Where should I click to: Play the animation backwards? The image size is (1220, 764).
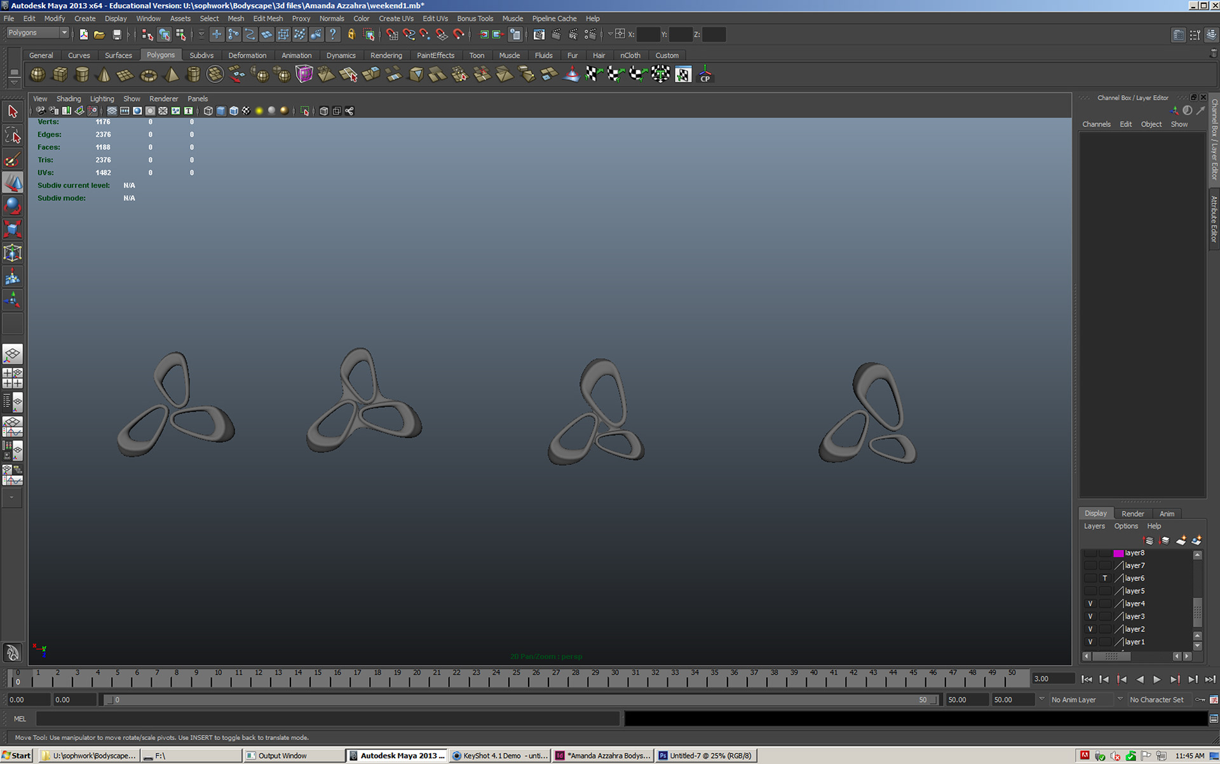(1140, 680)
